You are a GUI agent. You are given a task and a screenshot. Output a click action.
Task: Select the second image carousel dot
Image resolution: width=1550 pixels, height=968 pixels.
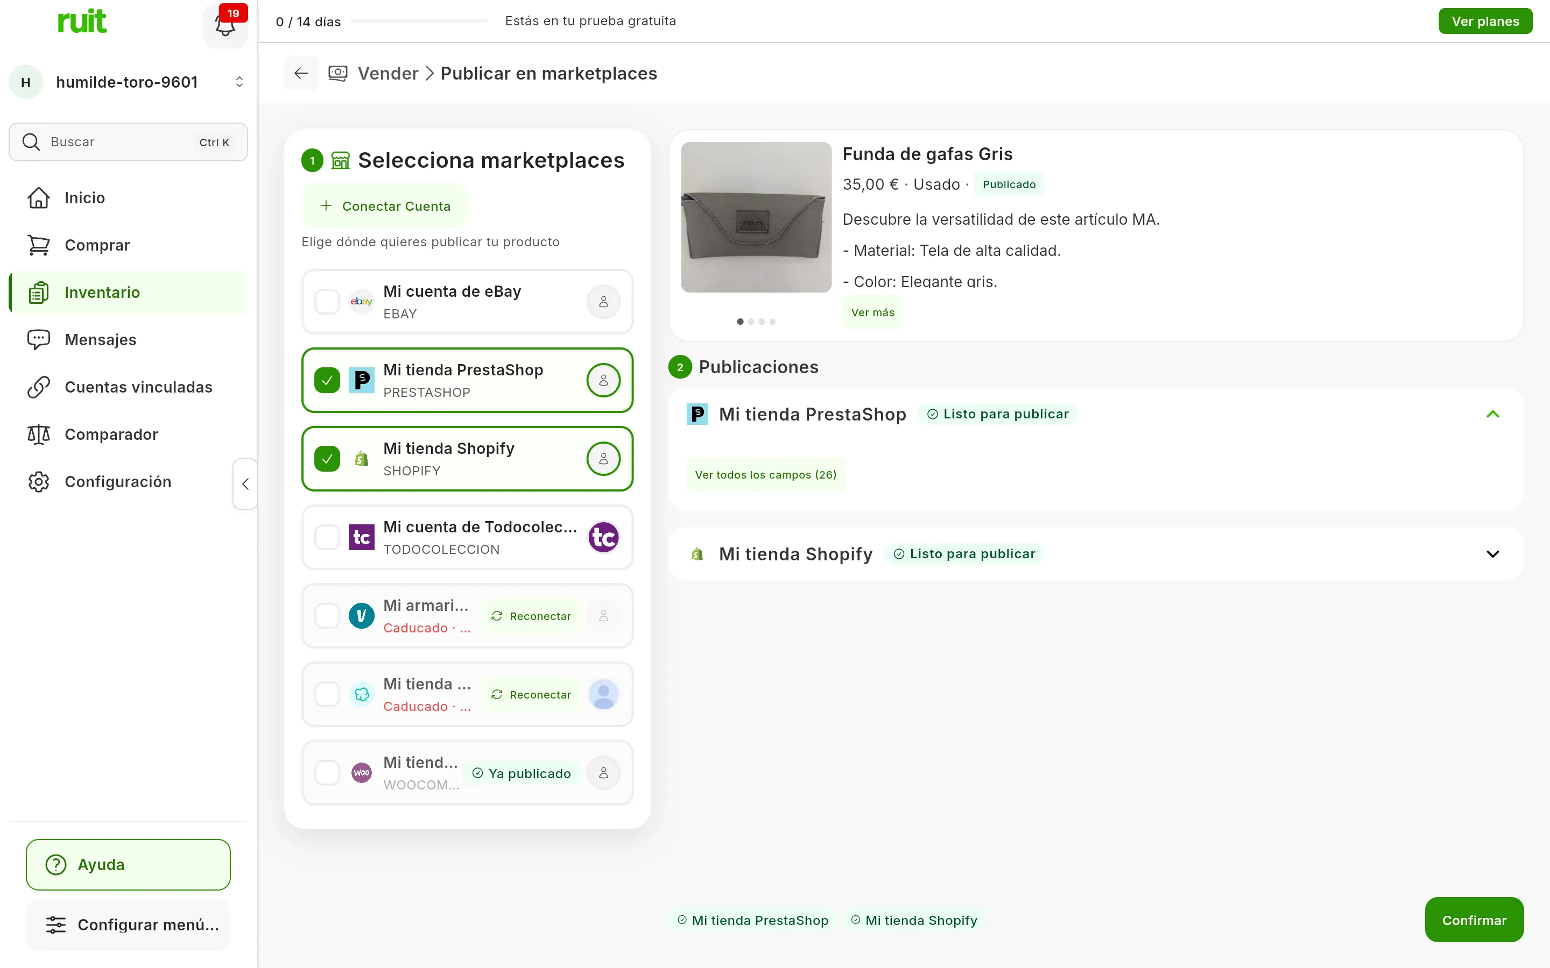point(751,322)
